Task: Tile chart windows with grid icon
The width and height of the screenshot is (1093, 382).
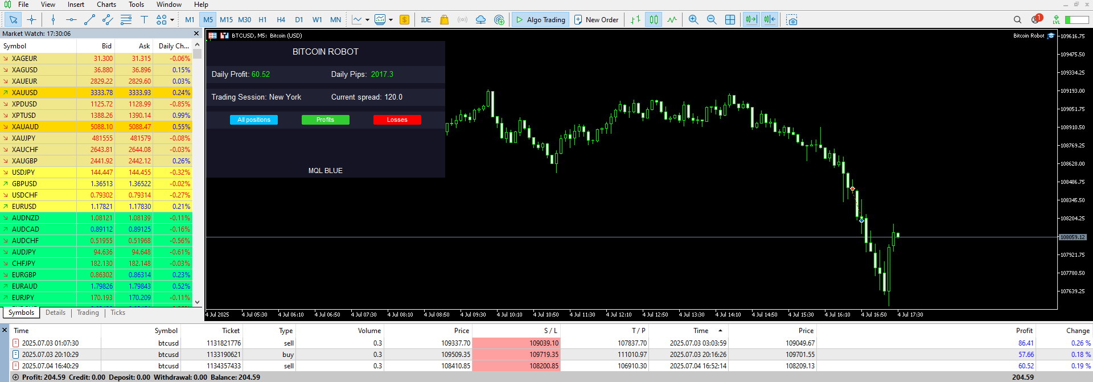Action: click(x=730, y=20)
